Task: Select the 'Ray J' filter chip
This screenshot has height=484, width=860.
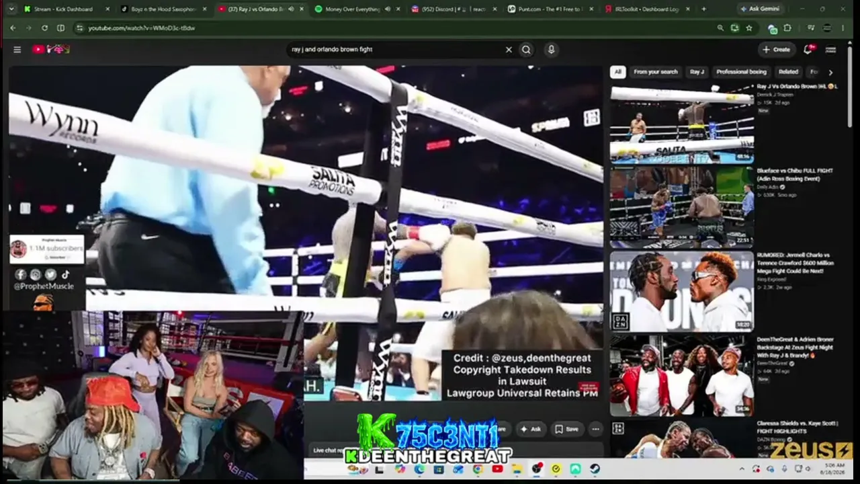Action: [x=697, y=72]
